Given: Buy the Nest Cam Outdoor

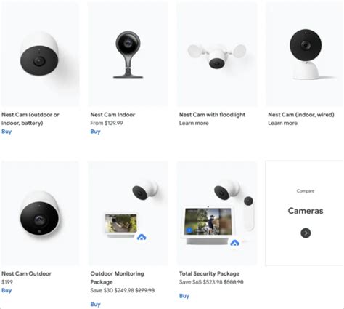Looking at the screenshot, I should tap(7, 290).
